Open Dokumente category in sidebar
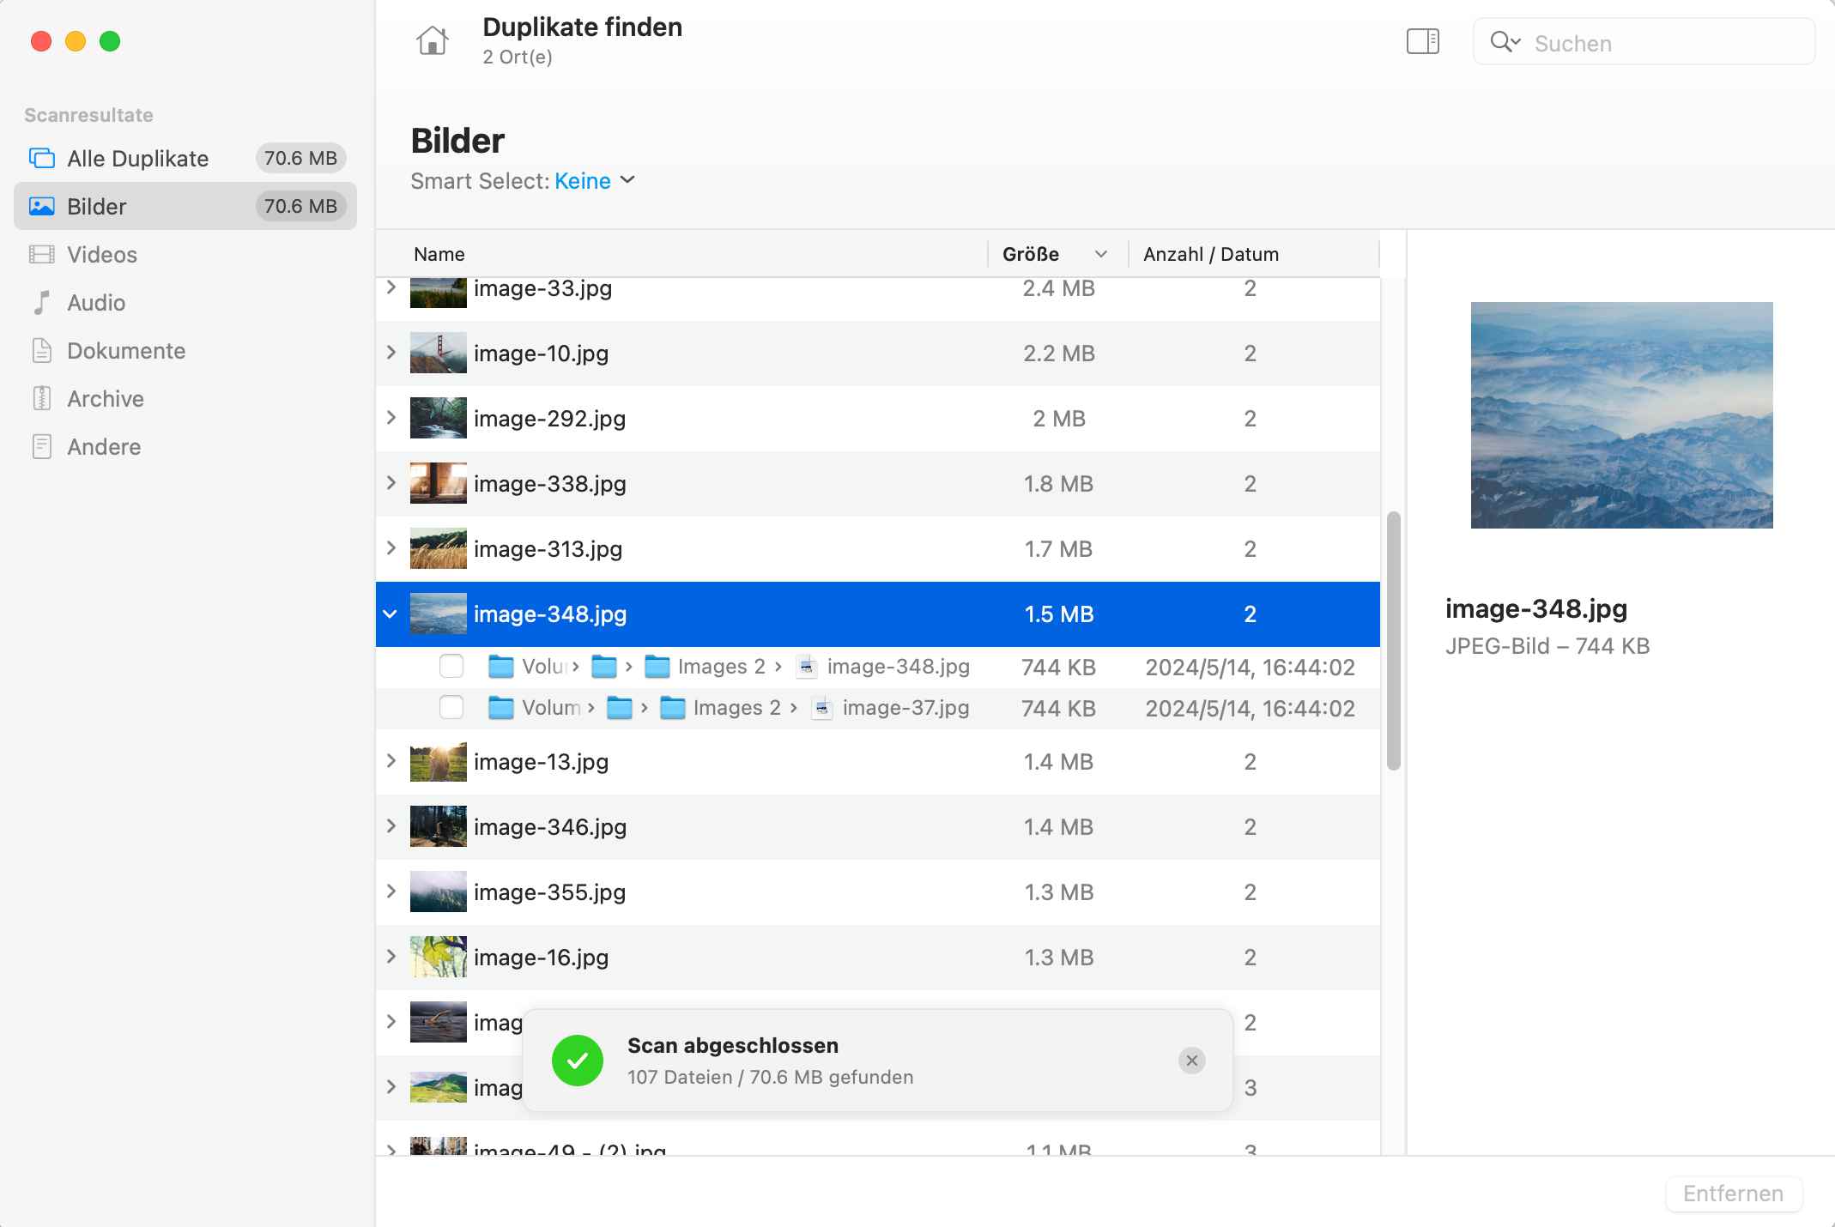Viewport: 1835px width, 1227px height. tap(126, 351)
